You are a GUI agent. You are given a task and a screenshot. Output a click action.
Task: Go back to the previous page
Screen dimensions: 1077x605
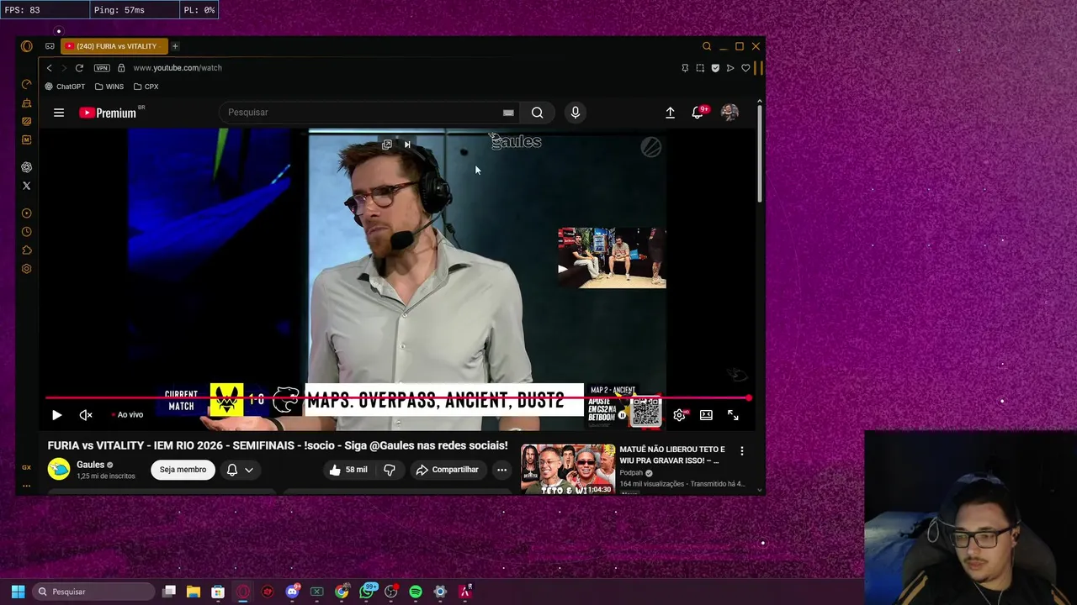pyautogui.click(x=49, y=68)
